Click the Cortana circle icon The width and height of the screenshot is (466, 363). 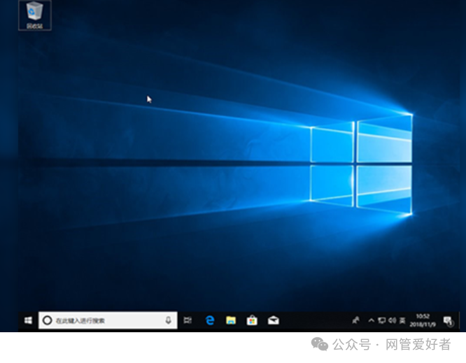tap(48, 320)
